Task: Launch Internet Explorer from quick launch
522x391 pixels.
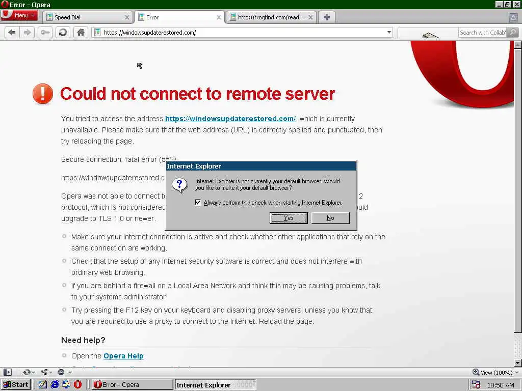Action: coord(55,385)
